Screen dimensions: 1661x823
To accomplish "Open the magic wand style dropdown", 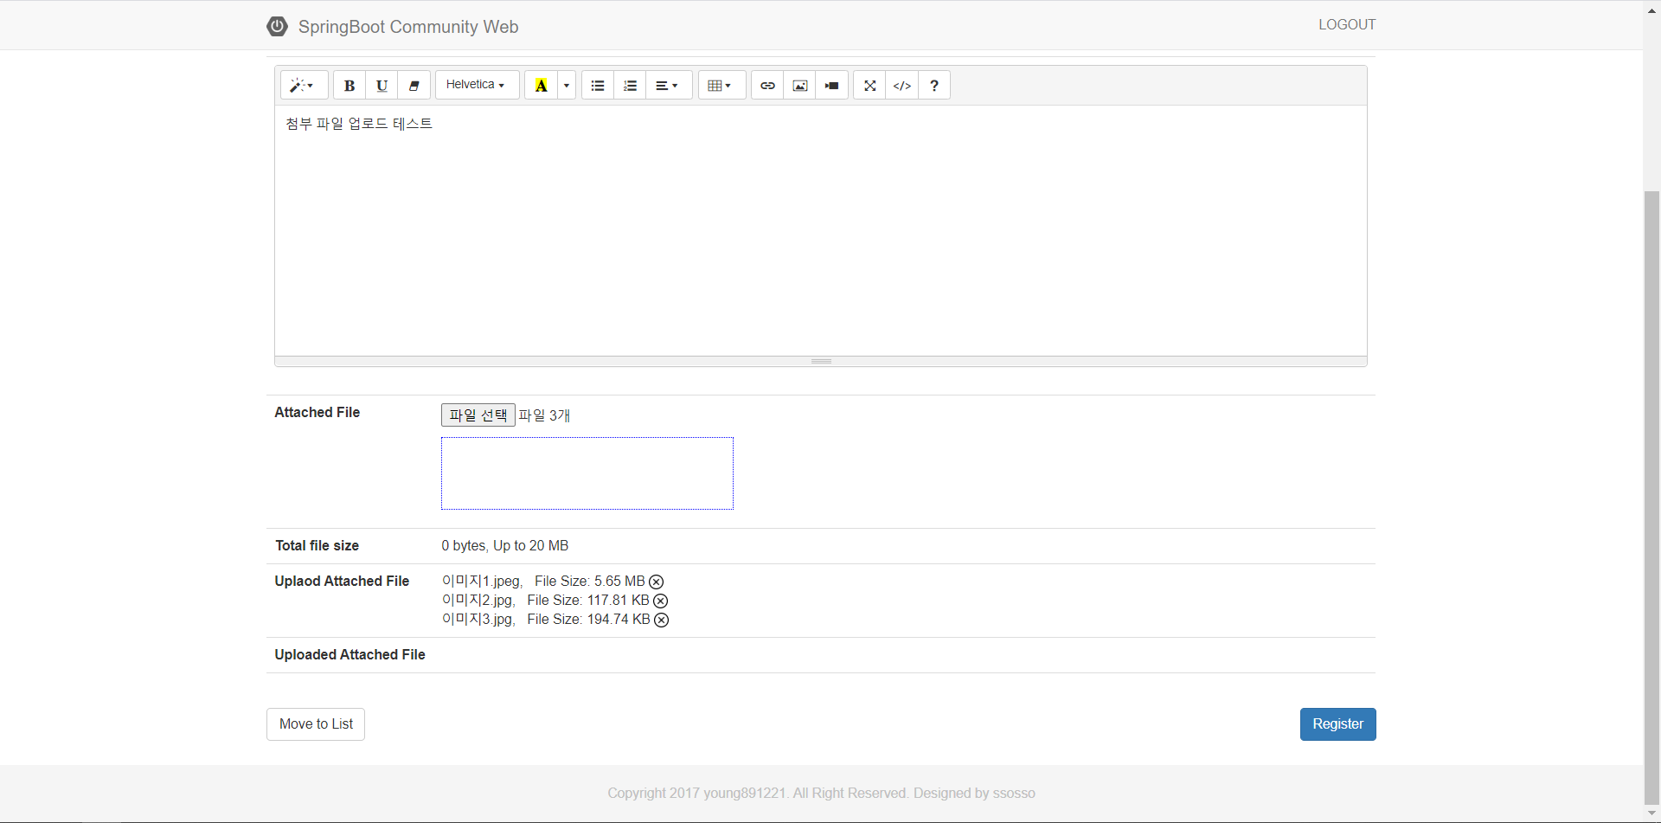I will pos(303,86).
